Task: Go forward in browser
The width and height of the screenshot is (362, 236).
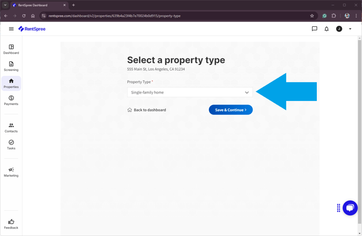Action: (15, 16)
